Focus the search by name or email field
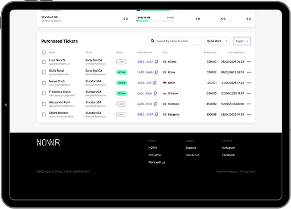The width and height of the screenshot is (291, 209). (x=175, y=41)
